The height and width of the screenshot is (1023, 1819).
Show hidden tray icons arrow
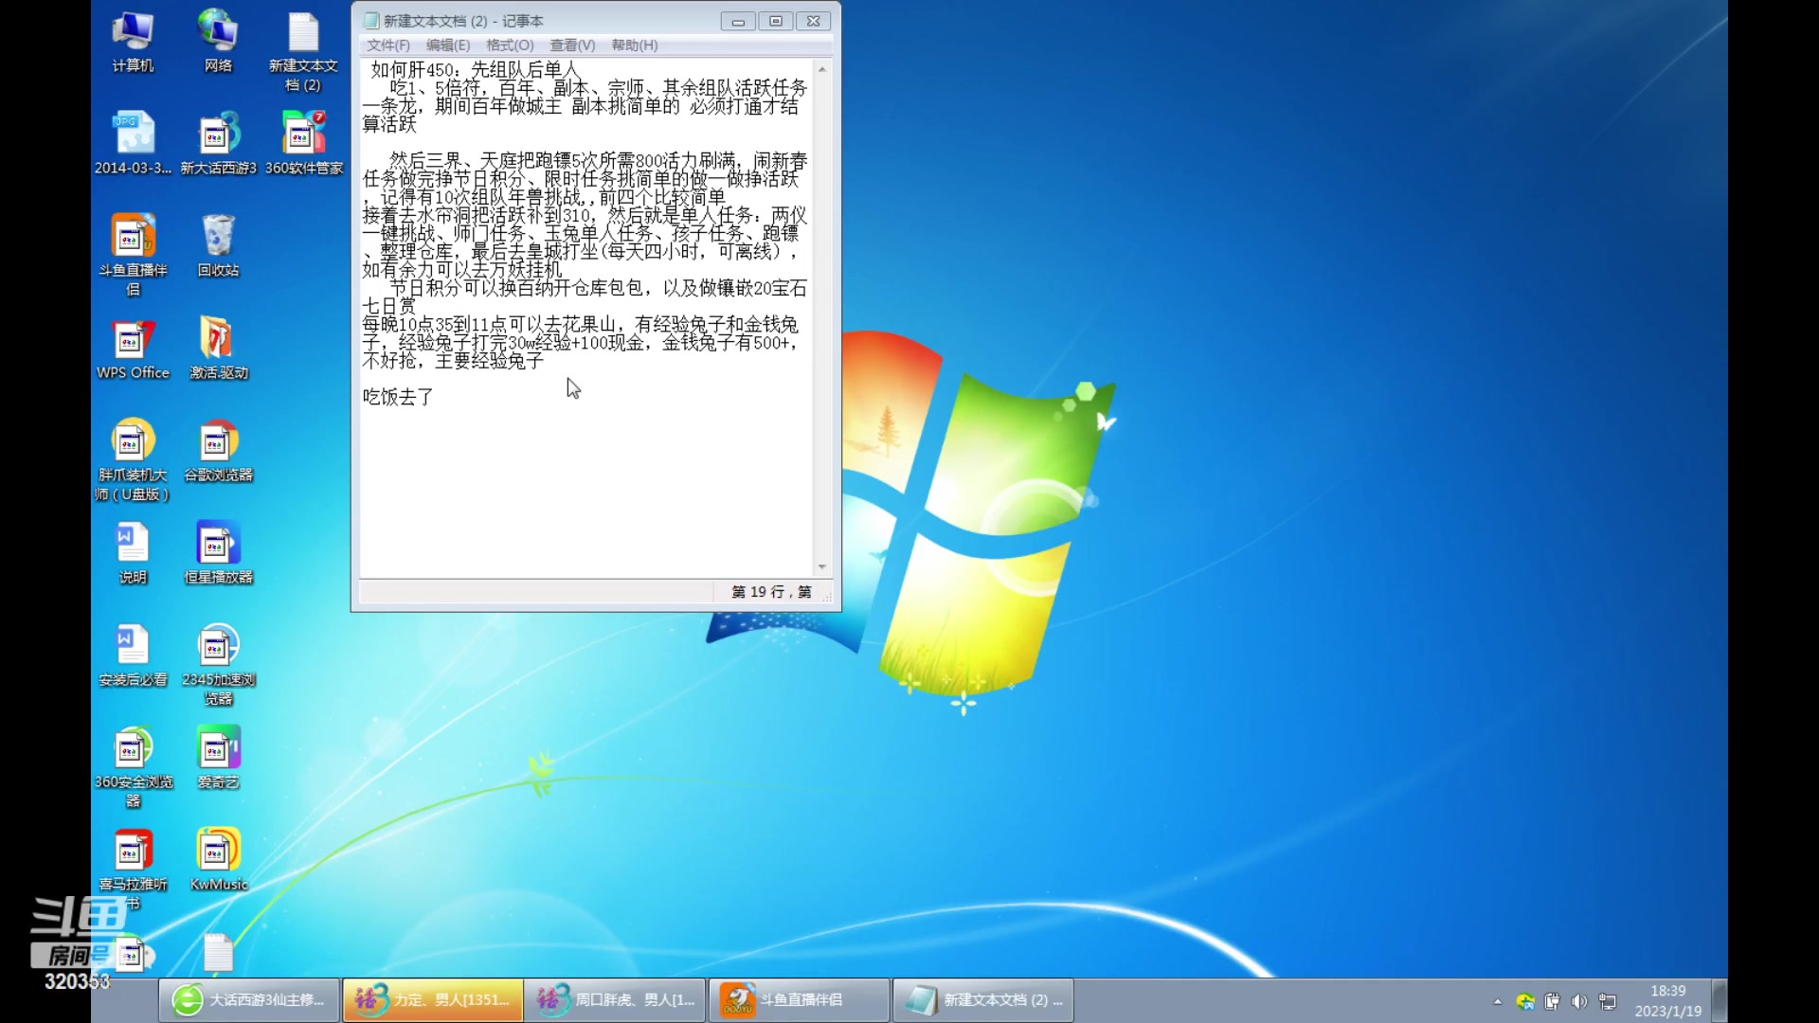coord(1498,1001)
